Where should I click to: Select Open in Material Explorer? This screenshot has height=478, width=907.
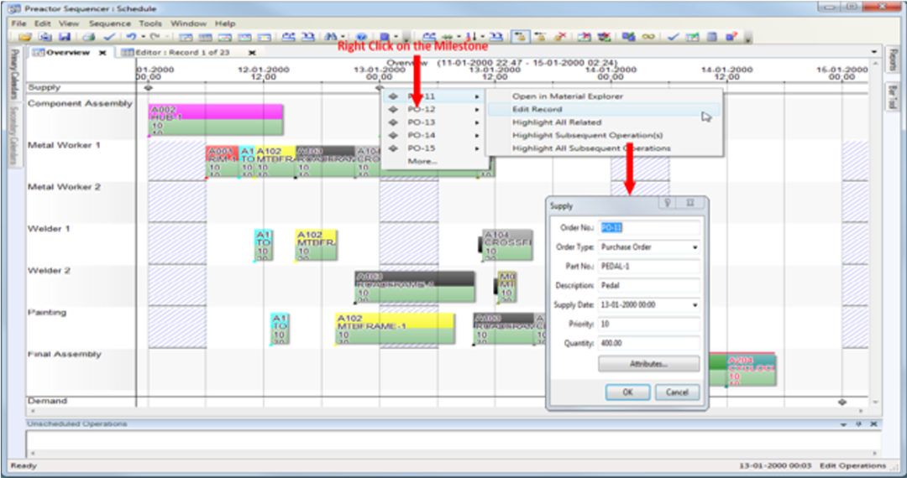568,96
